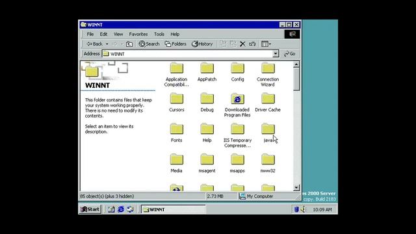Click the Delete X toolbar icon
416x234 pixels.
242,44
